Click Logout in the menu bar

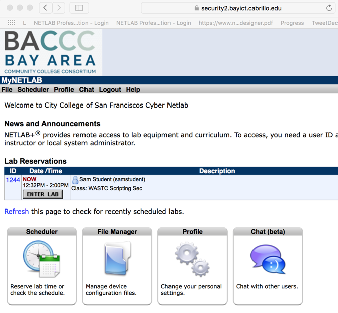tap(110, 89)
